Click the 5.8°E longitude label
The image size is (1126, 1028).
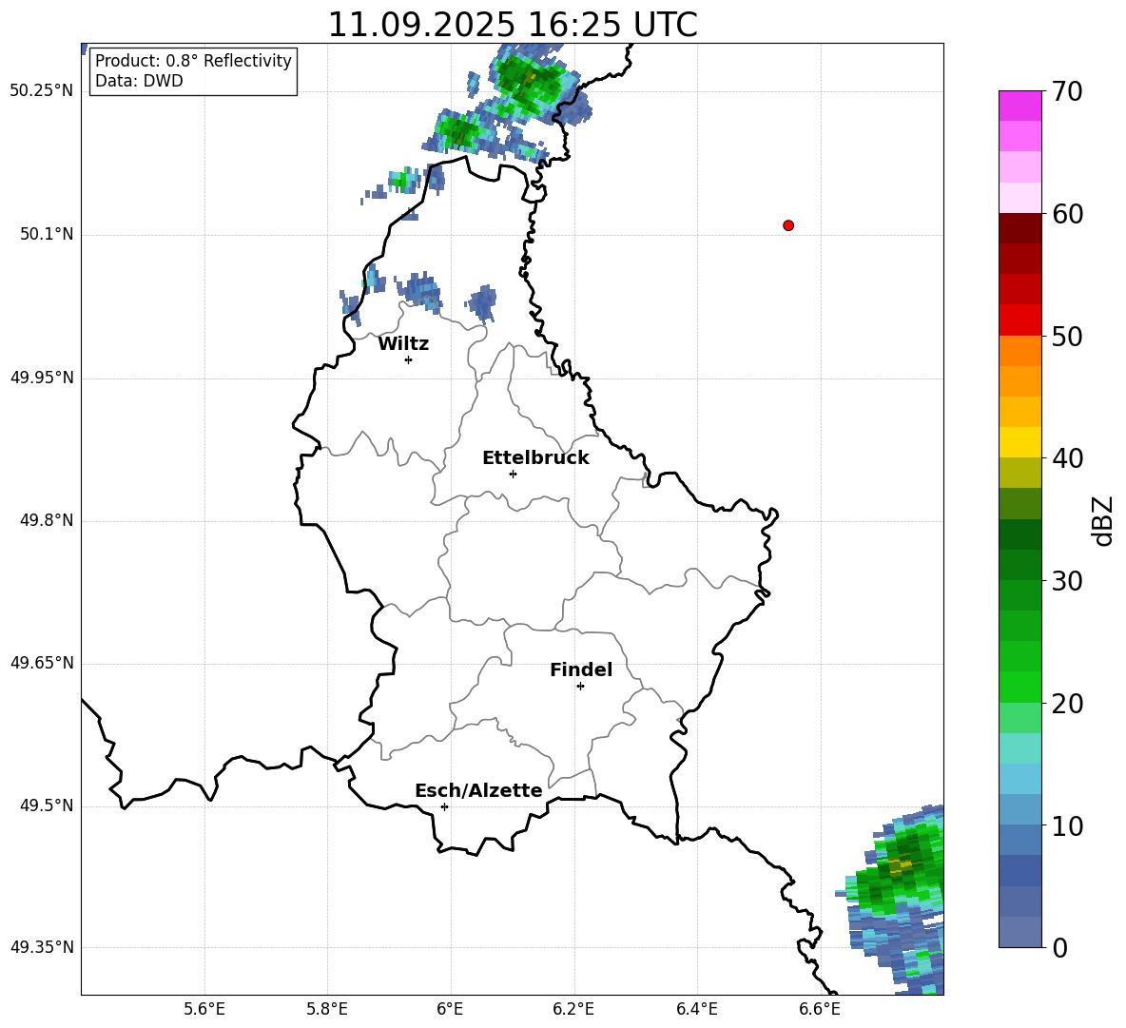pos(327,1009)
